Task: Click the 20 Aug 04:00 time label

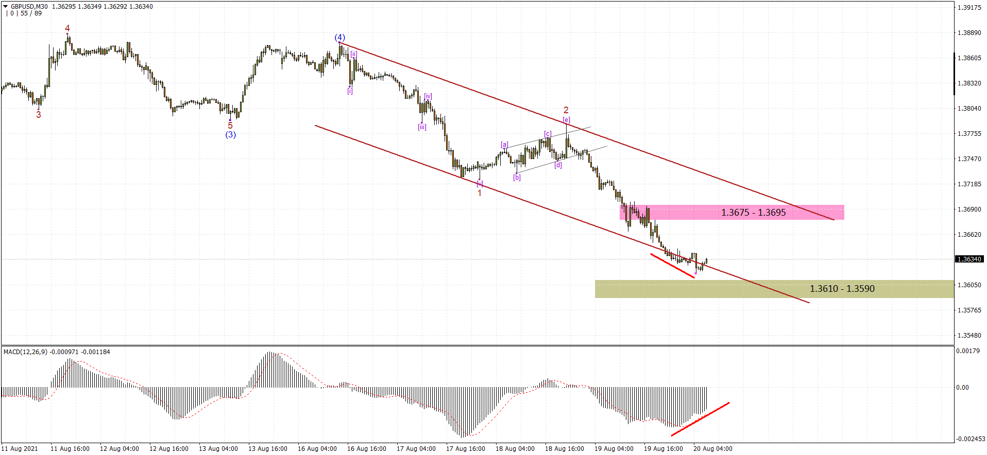Action: click(x=713, y=449)
